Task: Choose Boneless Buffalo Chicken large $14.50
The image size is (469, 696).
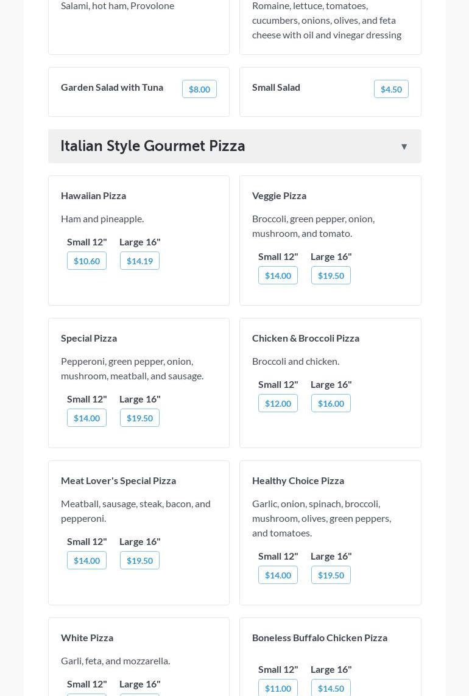Action: click(x=331, y=688)
